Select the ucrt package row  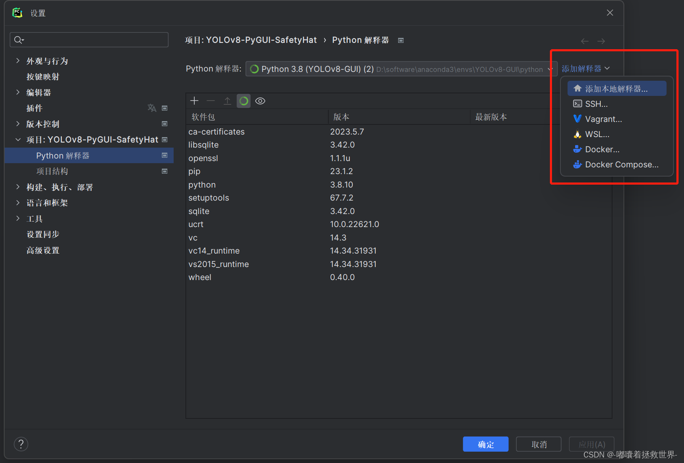(399, 224)
